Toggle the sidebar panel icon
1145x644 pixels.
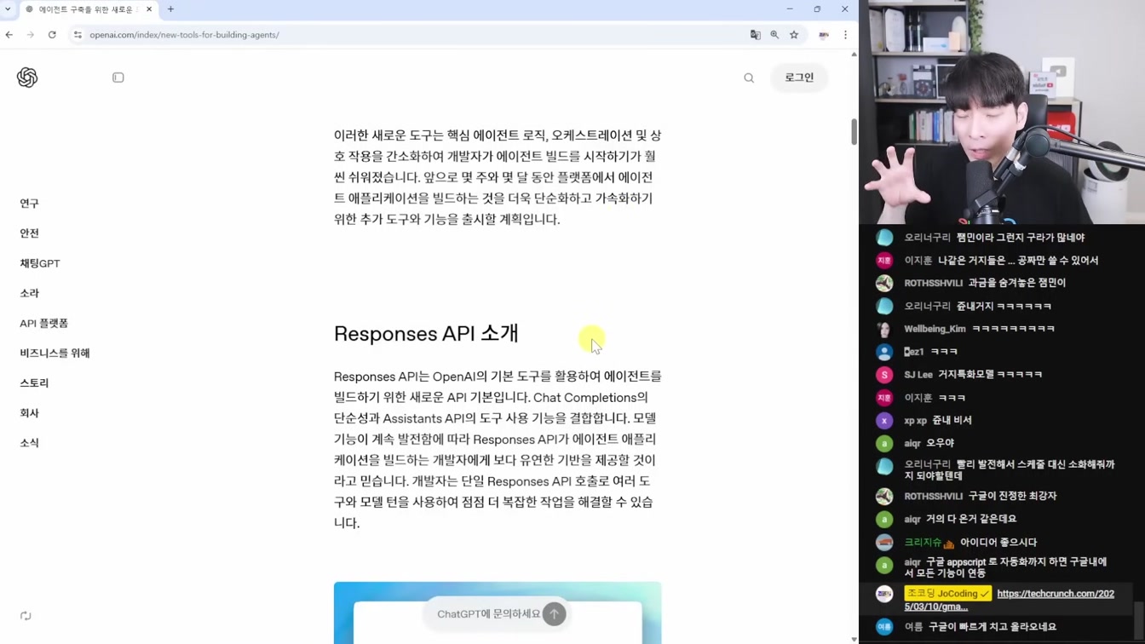coord(118,78)
